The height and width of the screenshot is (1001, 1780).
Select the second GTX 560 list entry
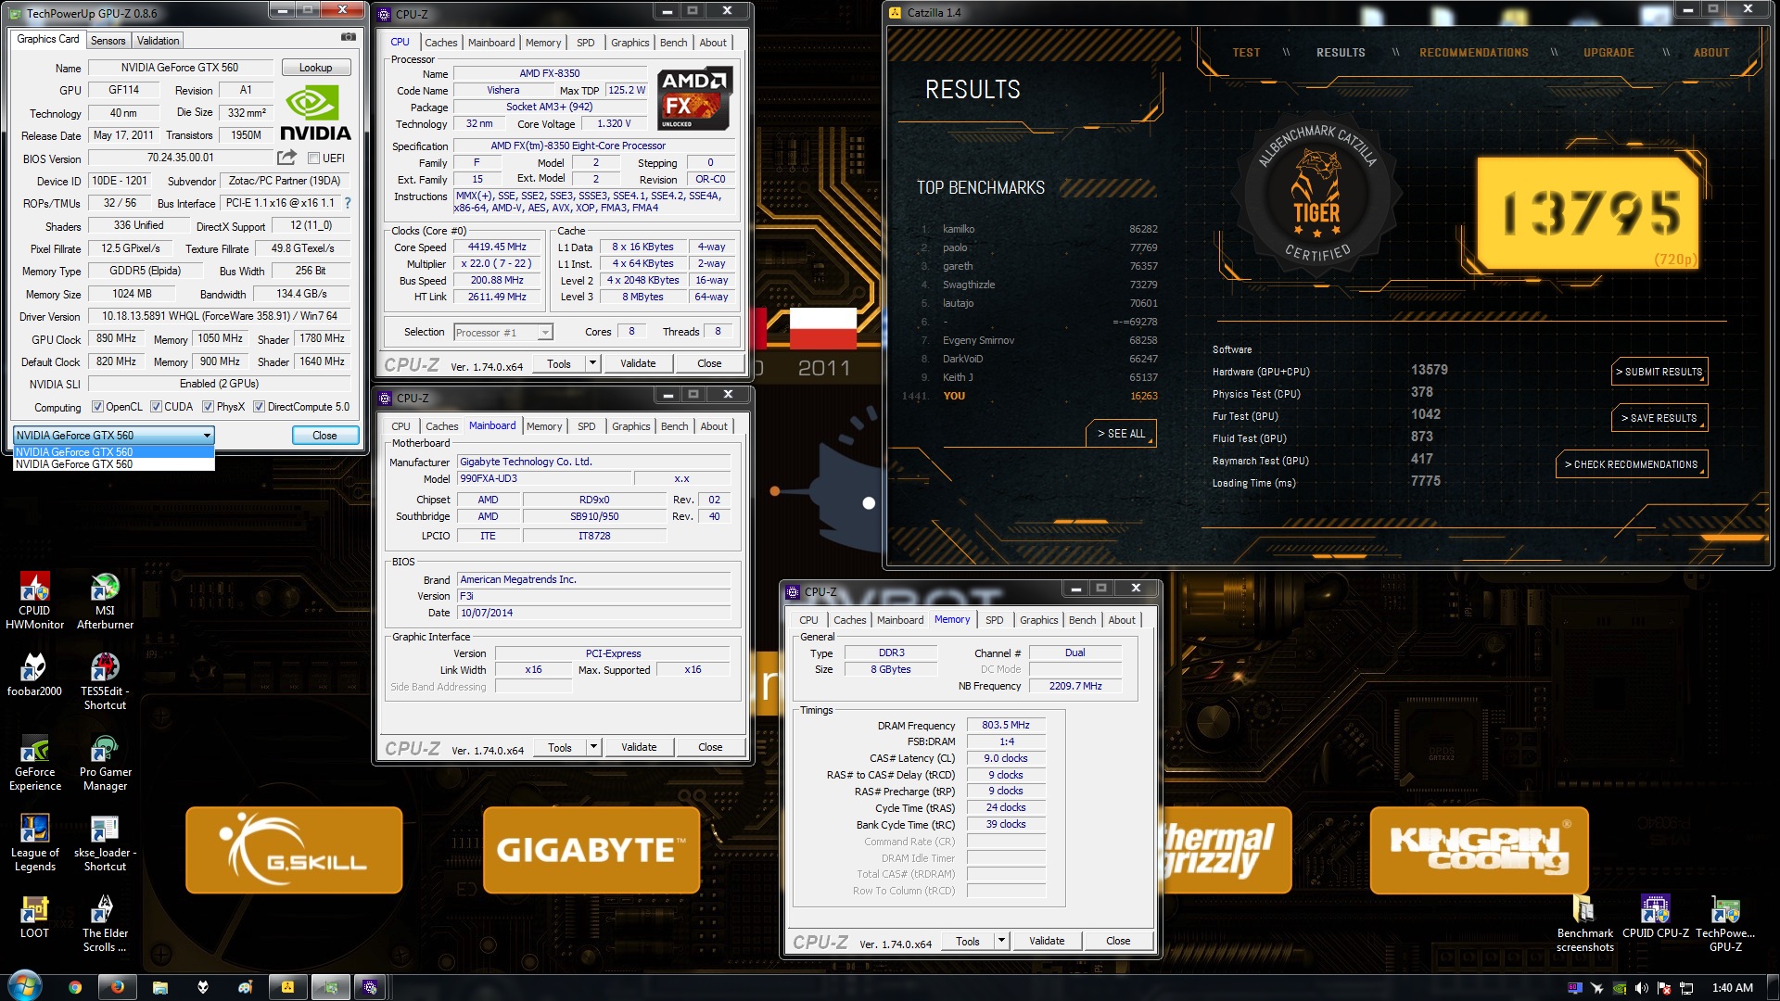click(x=114, y=464)
